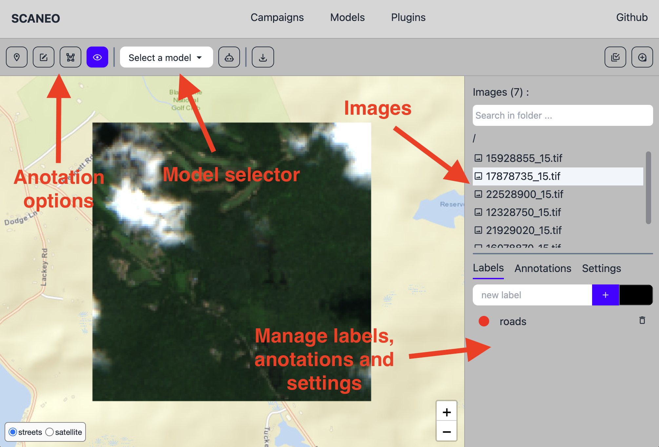
Task: Open the Models menu
Action: [x=347, y=17]
